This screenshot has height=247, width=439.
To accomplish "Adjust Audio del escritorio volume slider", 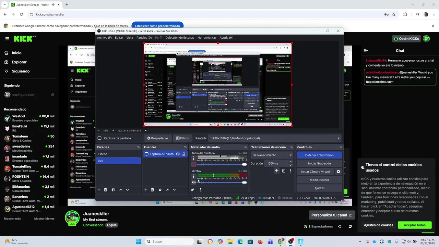I will (222, 164).
